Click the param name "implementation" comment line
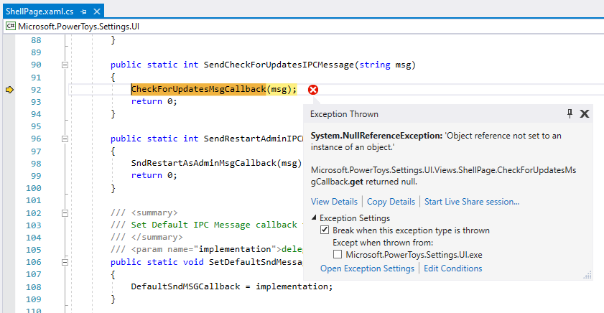Image resolution: width=604 pixels, height=313 pixels. click(207, 250)
